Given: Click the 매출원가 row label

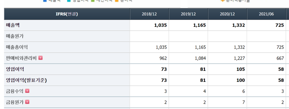Looking at the screenshot, I should tap(15, 36).
